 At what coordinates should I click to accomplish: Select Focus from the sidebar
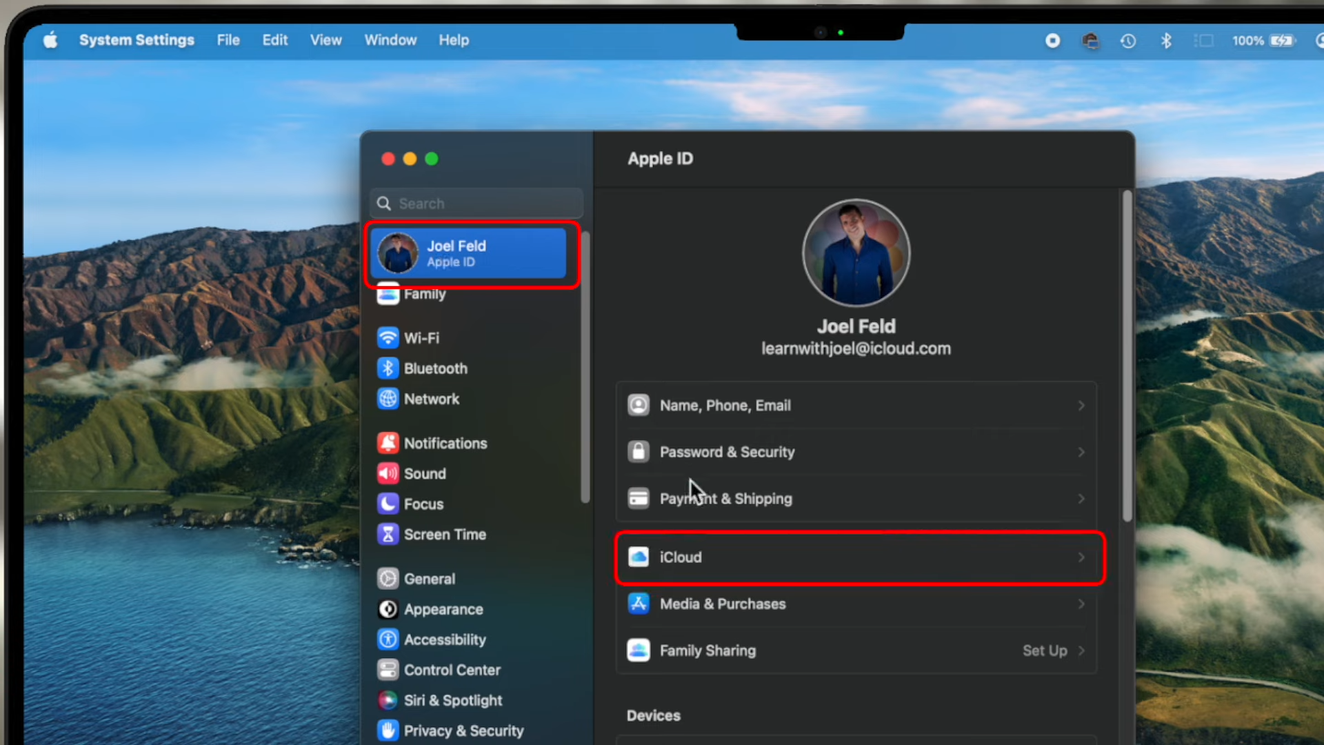(424, 504)
